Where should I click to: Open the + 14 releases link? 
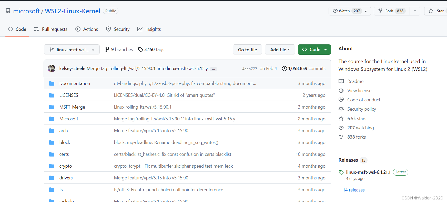tap(352, 190)
